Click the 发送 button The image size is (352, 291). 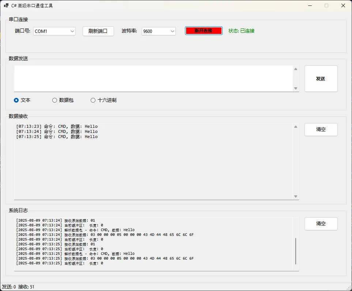[321, 79]
